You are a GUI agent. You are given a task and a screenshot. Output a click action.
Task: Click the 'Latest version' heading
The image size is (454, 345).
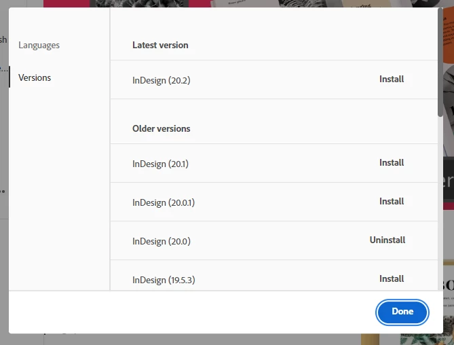click(160, 46)
